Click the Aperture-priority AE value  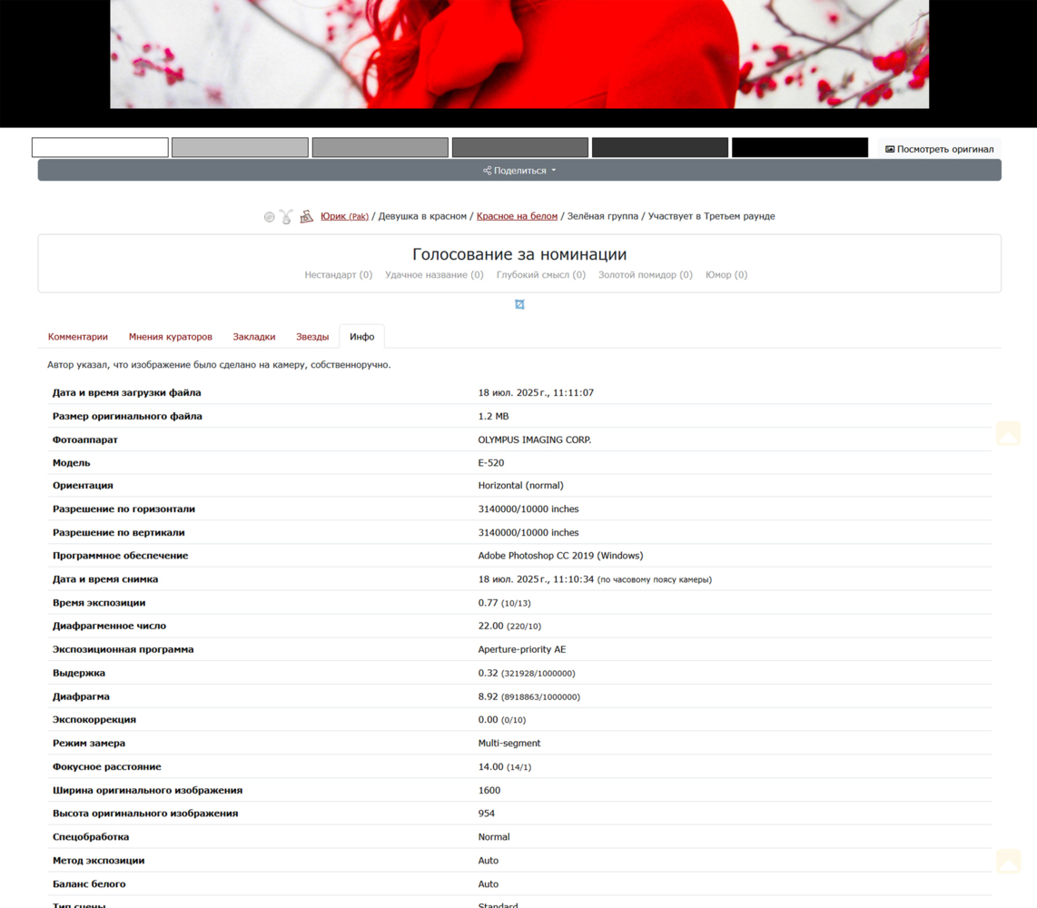(x=522, y=649)
